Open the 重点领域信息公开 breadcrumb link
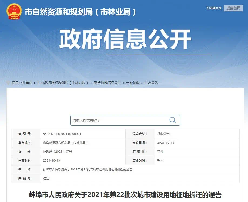The image size is (248, 202). click(107, 83)
